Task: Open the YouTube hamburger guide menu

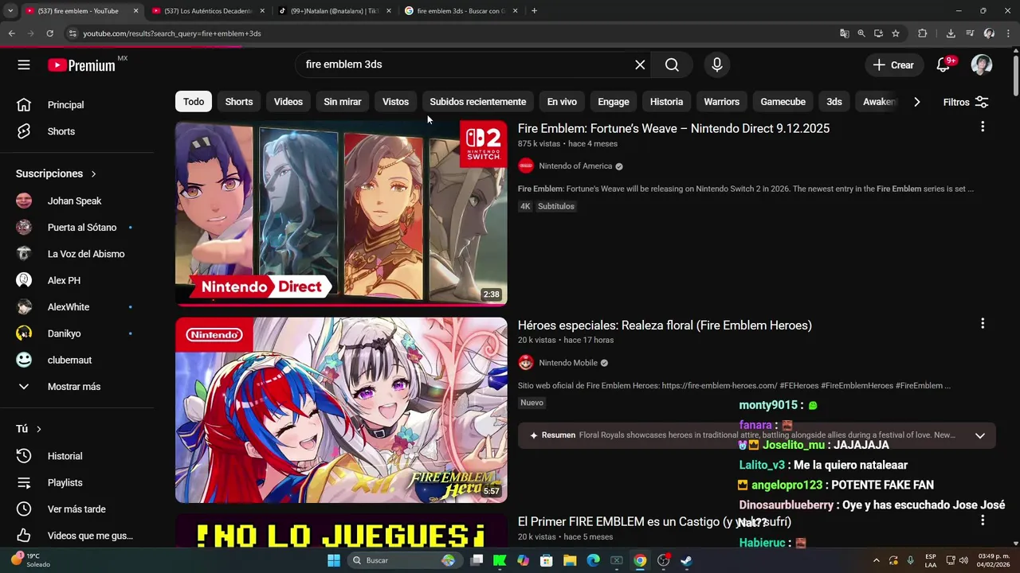Action: pos(24,65)
